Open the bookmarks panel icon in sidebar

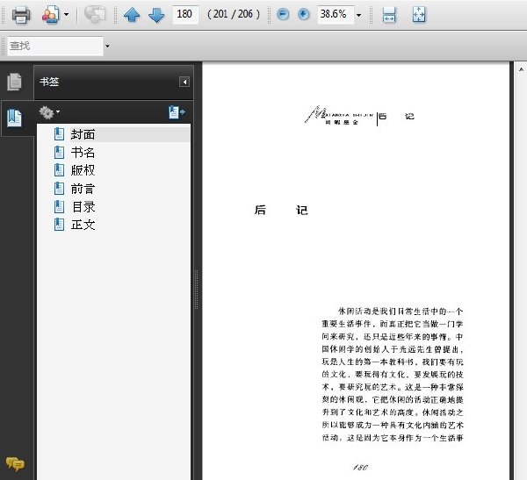pos(14,118)
